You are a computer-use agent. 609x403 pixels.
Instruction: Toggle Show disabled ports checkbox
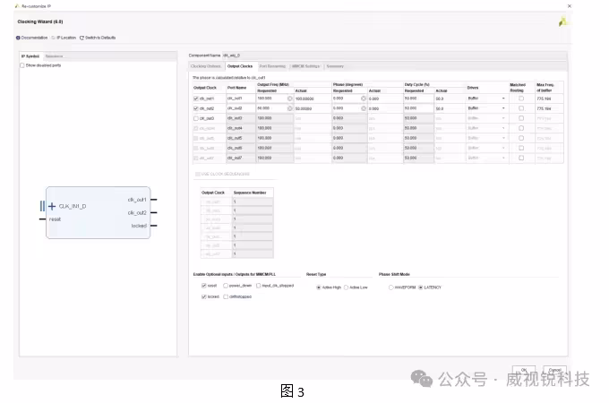pos(22,65)
